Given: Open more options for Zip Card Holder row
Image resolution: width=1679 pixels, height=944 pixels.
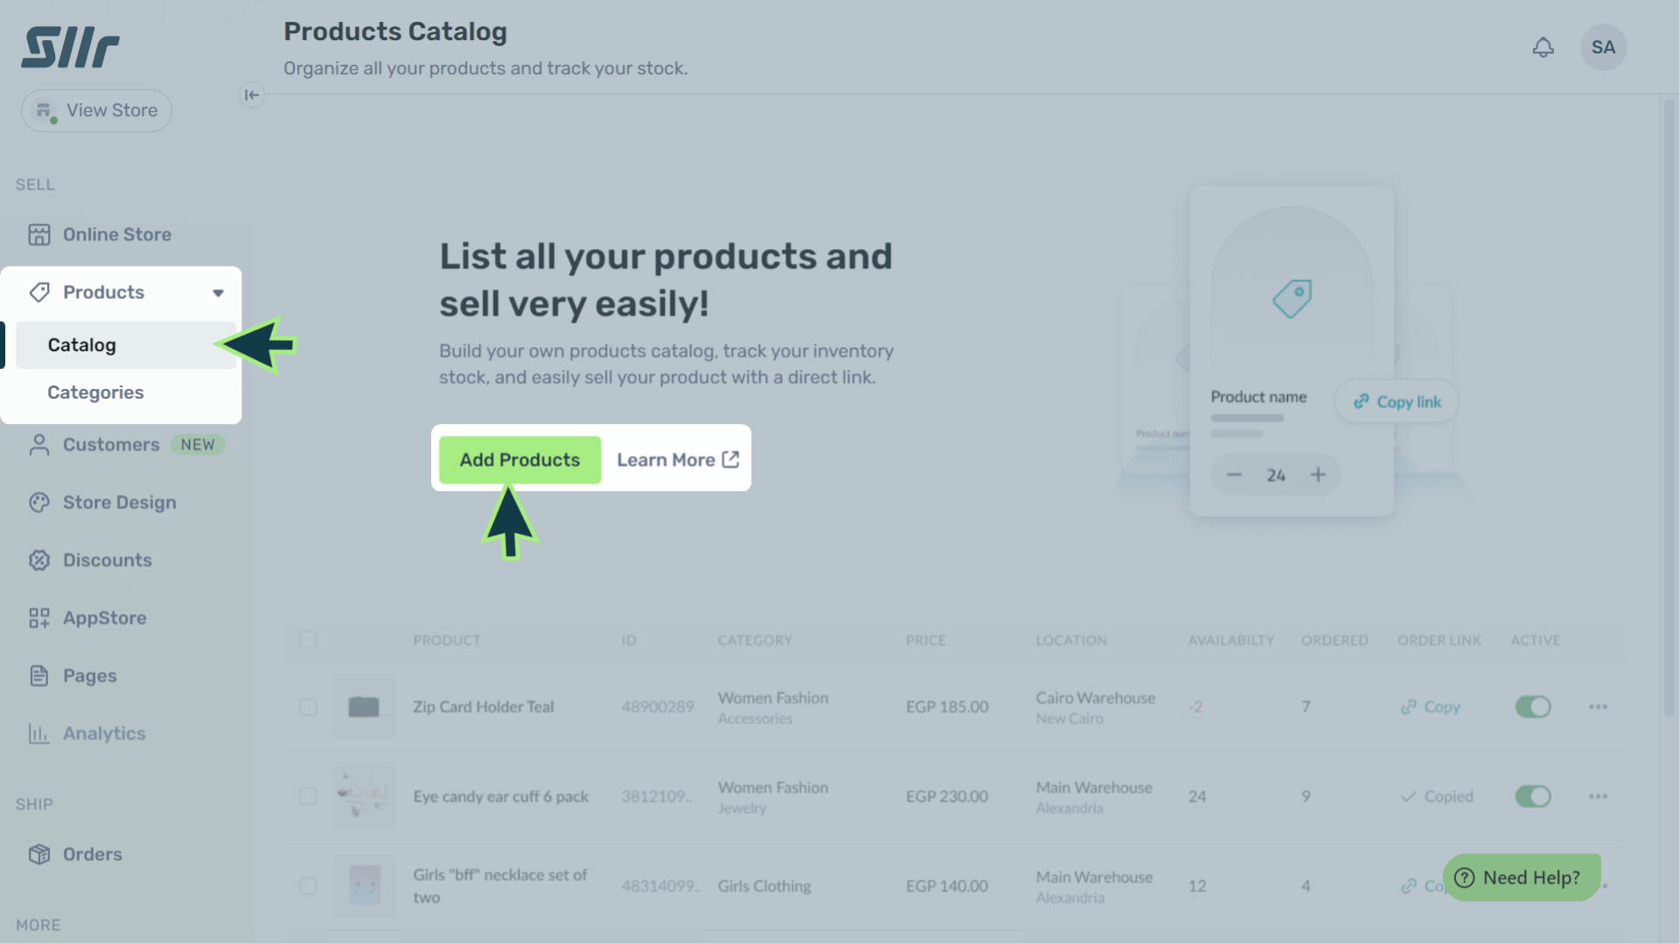Looking at the screenshot, I should click(x=1598, y=706).
